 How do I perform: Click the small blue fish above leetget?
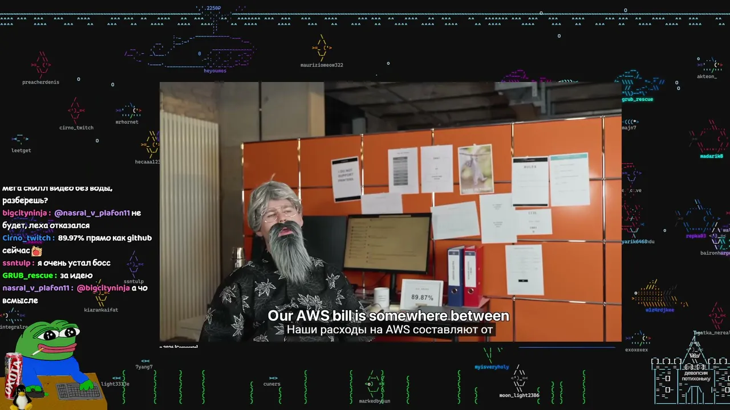[20, 138]
